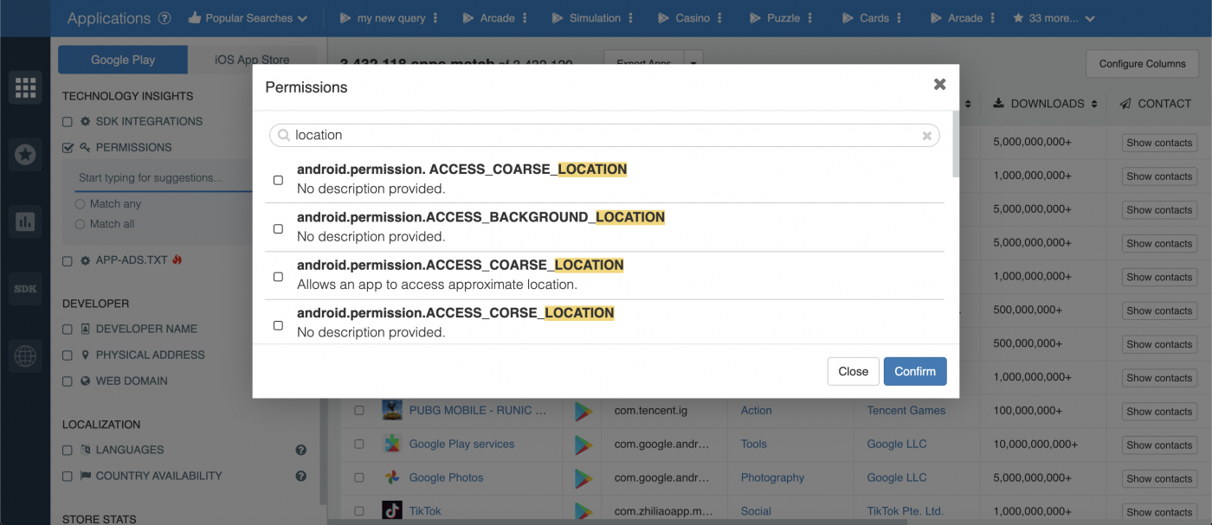Click the help icon next to LANGUAGES
1212x525 pixels.
pos(300,450)
